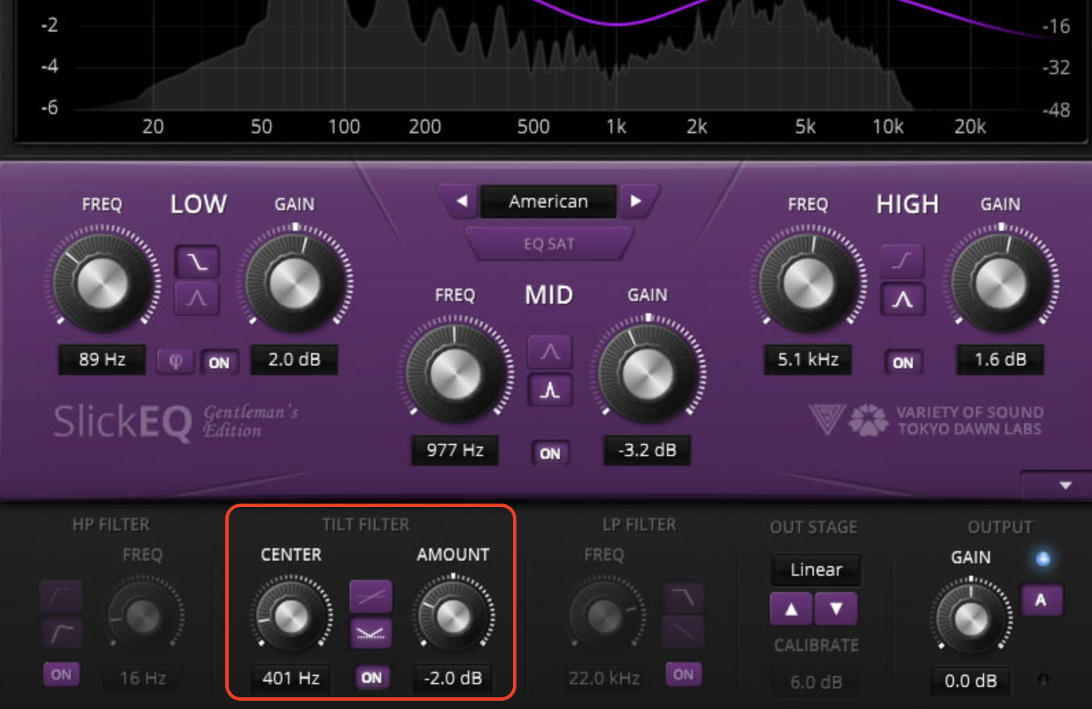Click the MID band GAIN knob
The image size is (1092, 709).
click(648, 374)
